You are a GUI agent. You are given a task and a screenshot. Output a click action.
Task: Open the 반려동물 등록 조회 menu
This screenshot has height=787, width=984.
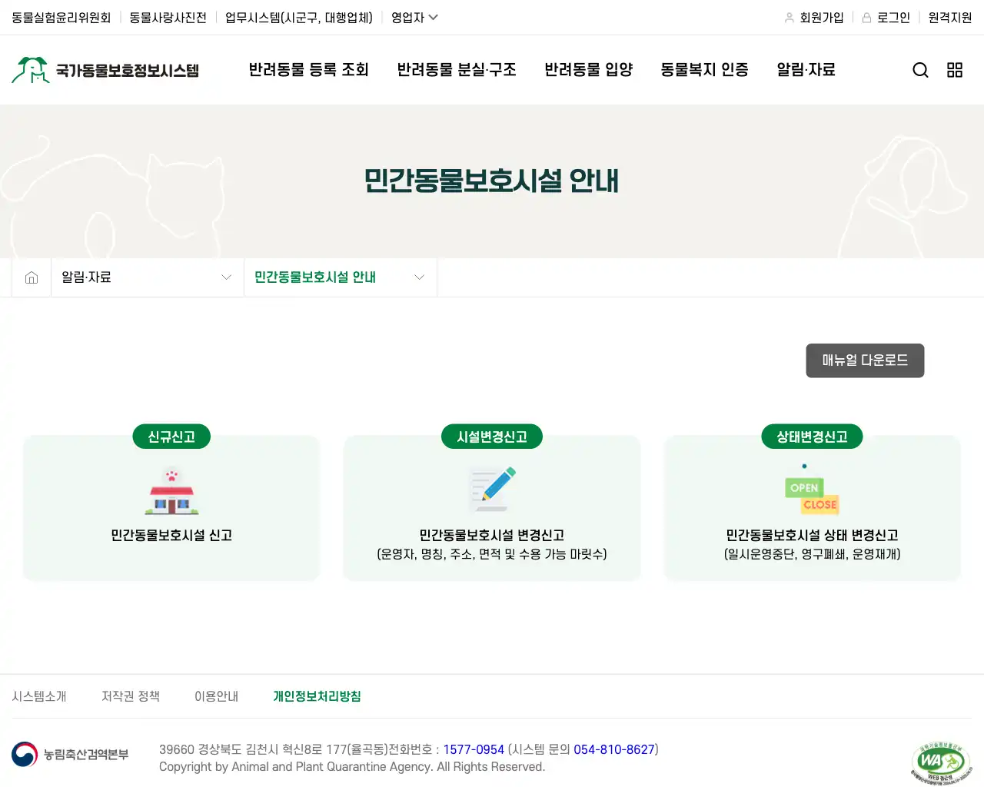point(309,70)
